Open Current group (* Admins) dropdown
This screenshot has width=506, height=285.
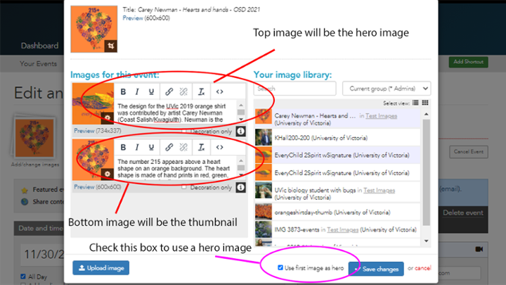click(x=387, y=89)
